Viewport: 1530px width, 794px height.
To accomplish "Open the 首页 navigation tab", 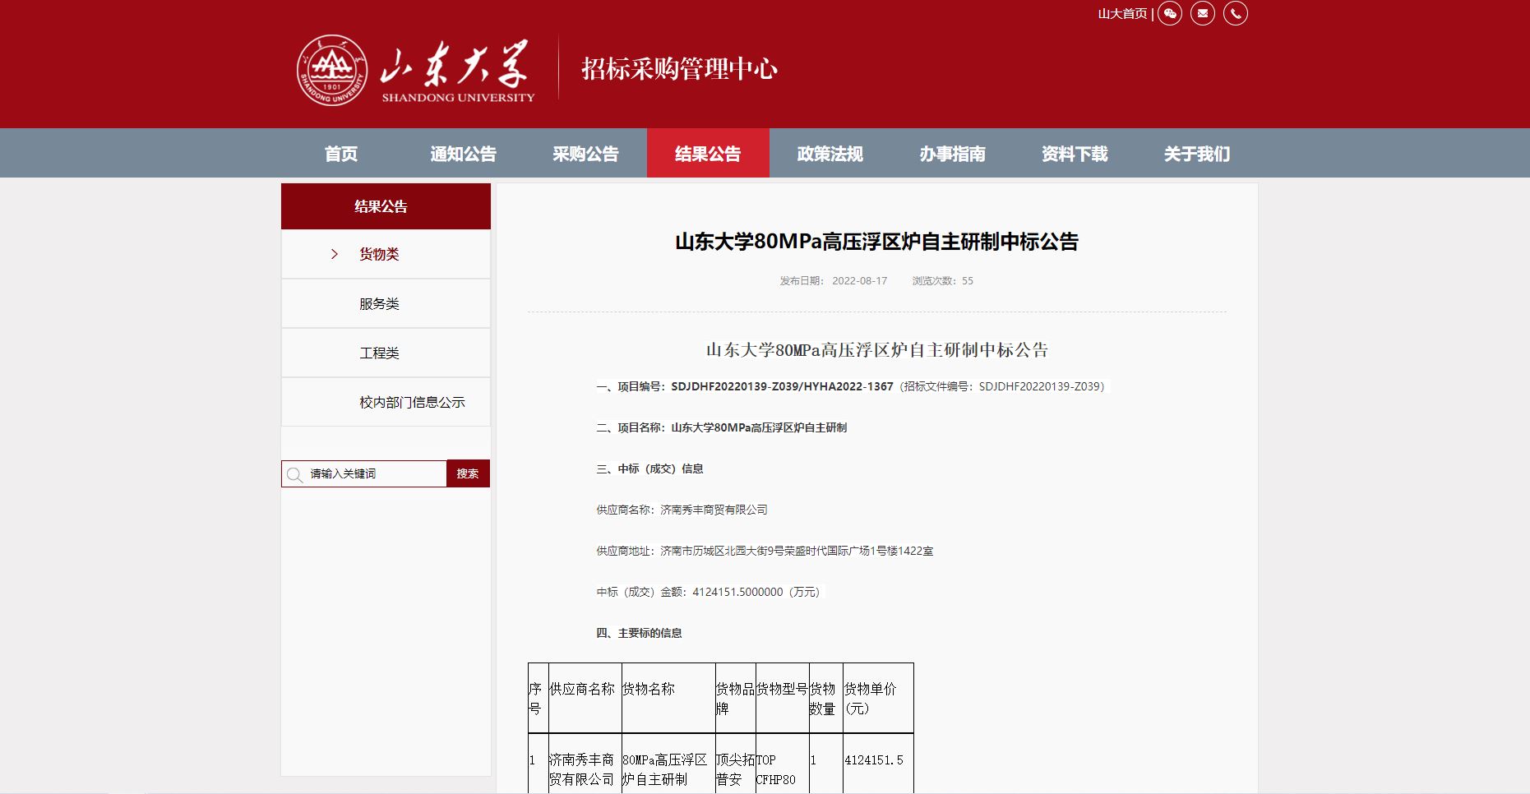I will tap(341, 154).
